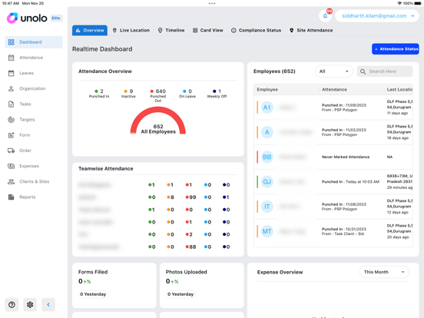This screenshot has height=318, width=424.
Task: Click the 640 Punched Out count
Action: click(161, 91)
